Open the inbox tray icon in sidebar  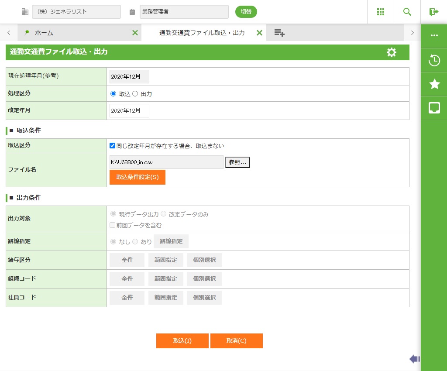tap(434, 108)
